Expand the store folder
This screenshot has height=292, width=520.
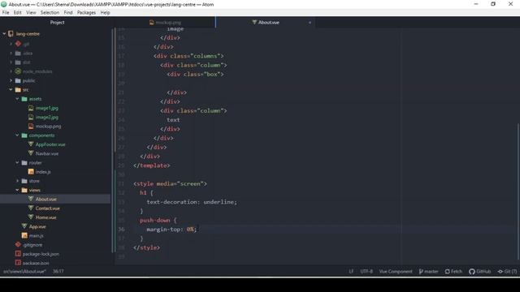[x=17, y=181]
